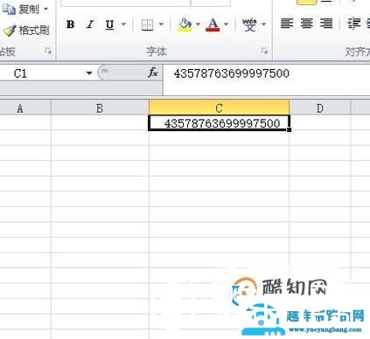The image size is (370, 339).
Task: Open font color dropdown arrow
Action: tap(226, 24)
